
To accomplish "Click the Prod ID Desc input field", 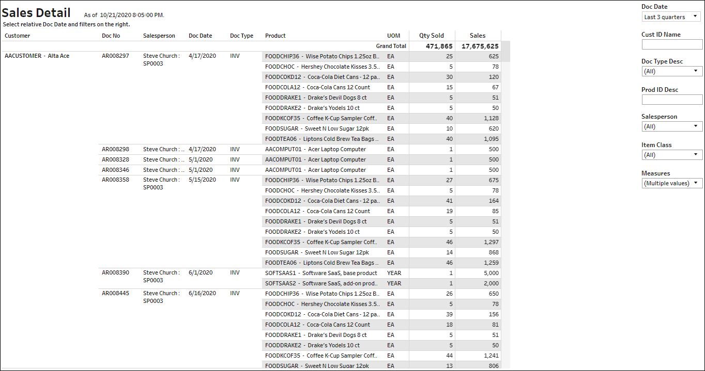I will (x=671, y=100).
